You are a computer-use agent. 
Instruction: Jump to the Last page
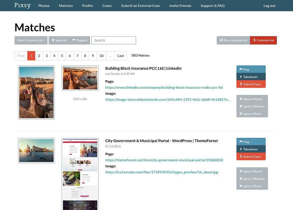(x=121, y=56)
